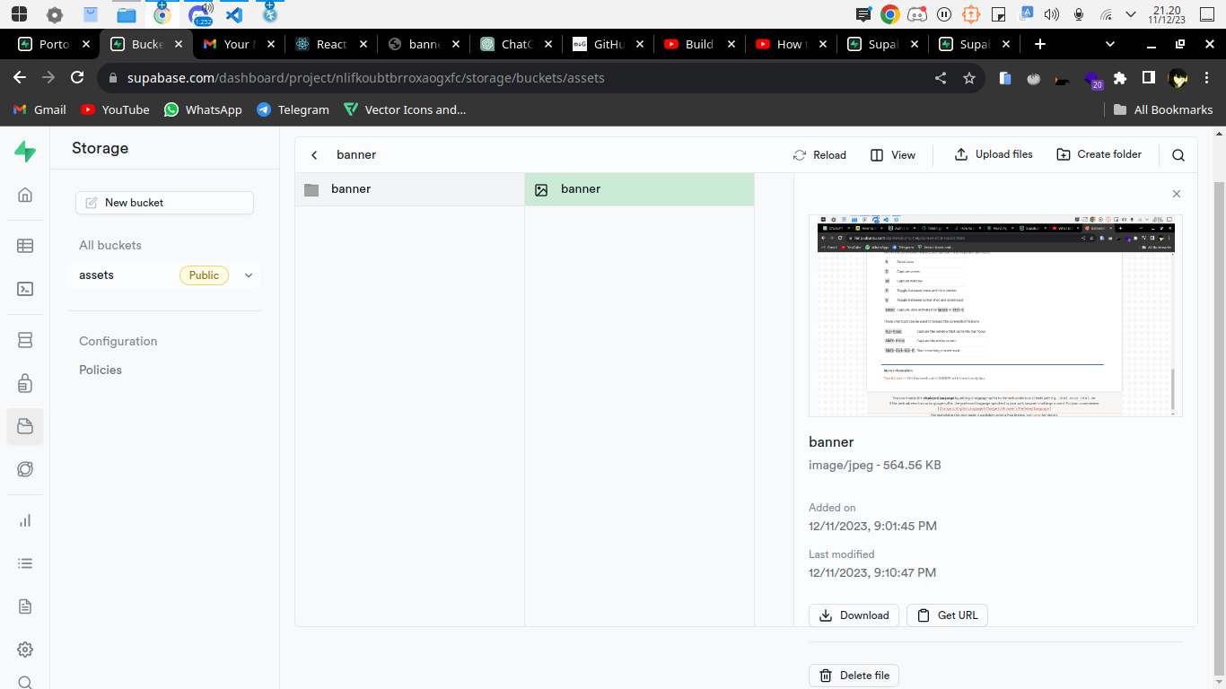Viewport: 1226px width, 689px height.
Task: Expand the system tray chevron
Action: tap(1130, 14)
